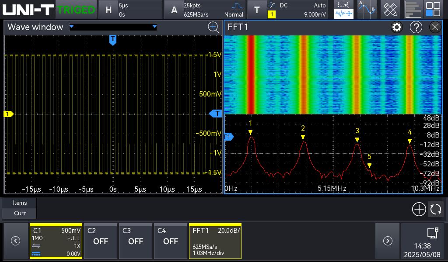This screenshot has width=448, height=262.
Task: Select the cursor measurement A-B icon
Action: 367,10
